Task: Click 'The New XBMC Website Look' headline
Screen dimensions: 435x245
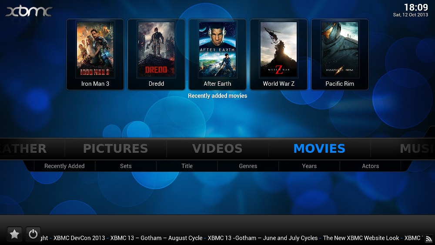Action: pyautogui.click(x=361, y=238)
